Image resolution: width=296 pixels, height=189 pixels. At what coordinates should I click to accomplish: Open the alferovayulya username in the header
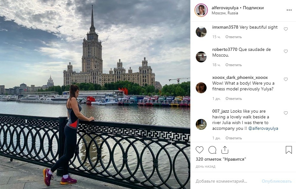pyautogui.click(x=225, y=8)
